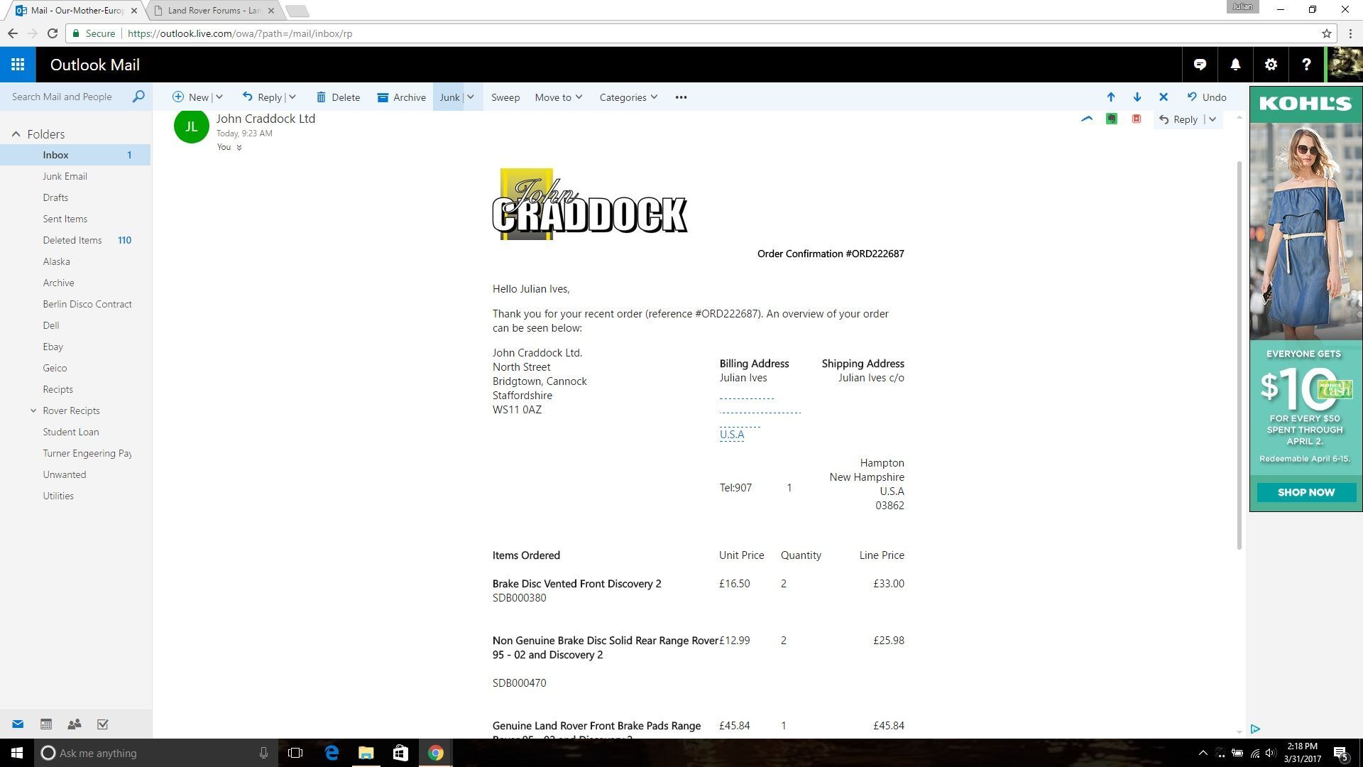The width and height of the screenshot is (1363, 767).
Task: Go to next message with down arrow
Action: (x=1137, y=97)
